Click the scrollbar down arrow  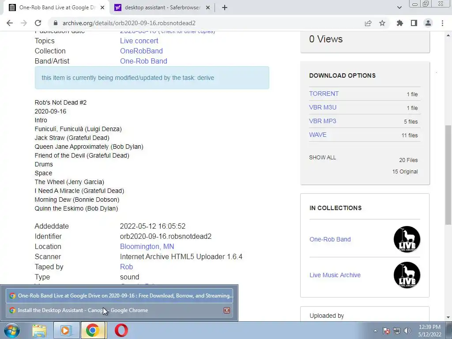448,318
